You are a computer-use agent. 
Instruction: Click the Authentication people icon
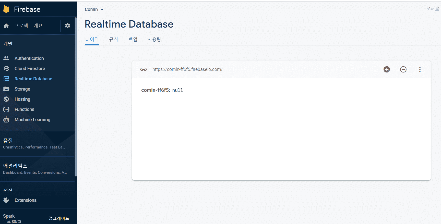(6, 58)
